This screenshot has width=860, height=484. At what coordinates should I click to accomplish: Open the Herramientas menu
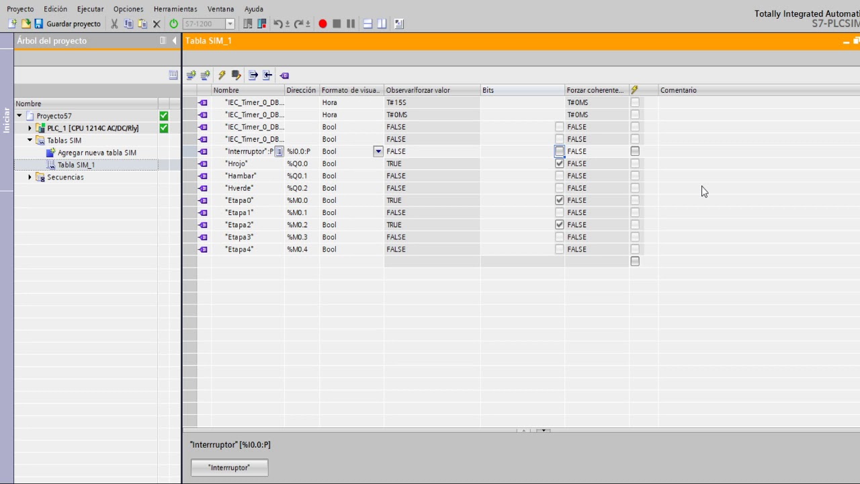(175, 9)
